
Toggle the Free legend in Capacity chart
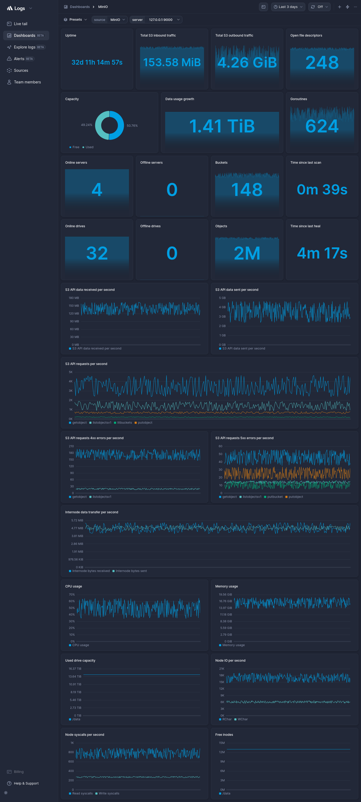tap(74, 147)
